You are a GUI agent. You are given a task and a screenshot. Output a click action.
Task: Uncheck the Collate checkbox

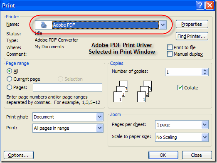pos(180,88)
